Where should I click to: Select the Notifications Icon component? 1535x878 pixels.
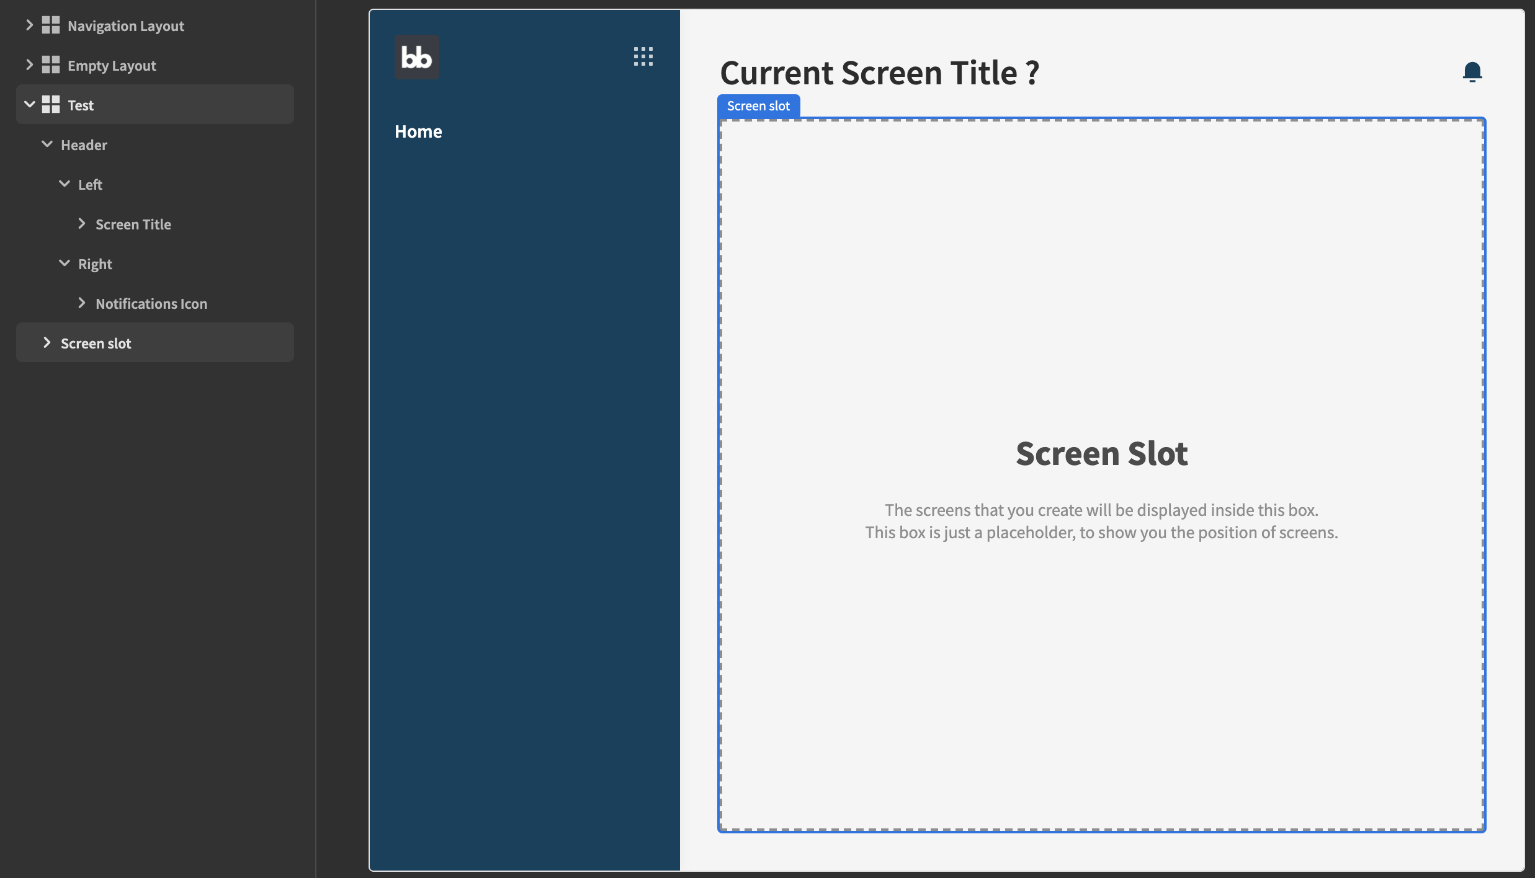pyautogui.click(x=151, y=303)
